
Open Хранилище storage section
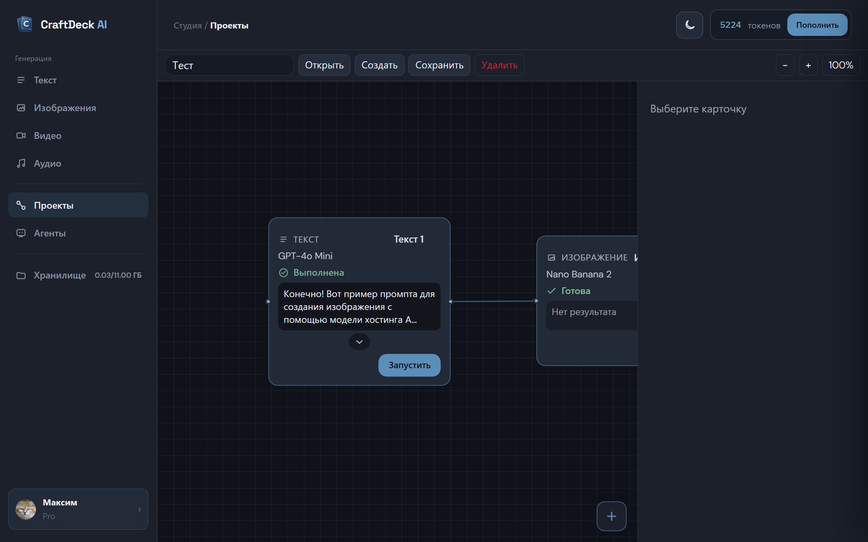click(78, 275)
